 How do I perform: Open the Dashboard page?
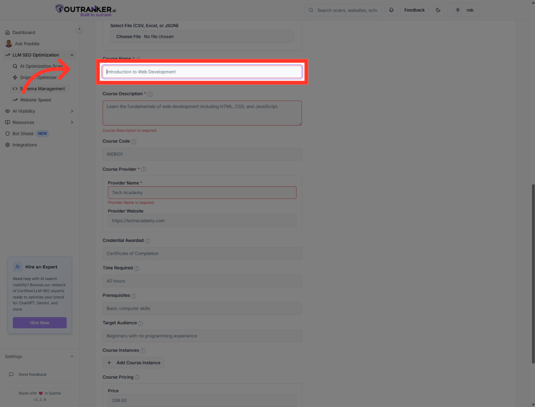(x=24, y=32)
